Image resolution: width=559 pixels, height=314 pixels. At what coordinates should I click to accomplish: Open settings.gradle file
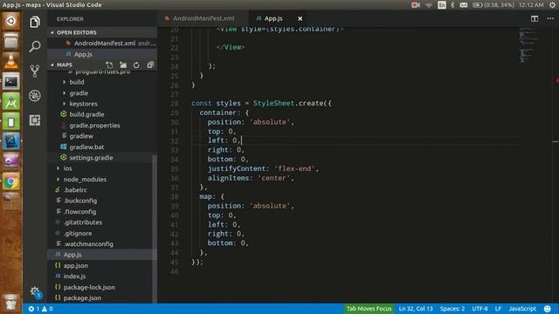coord(91,157)
